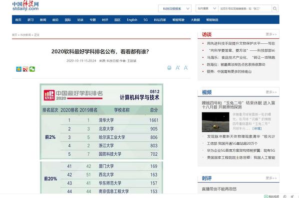Open the 马海乐 食品技术产业化 link
The height and width of the screenshot is (198, 299).
point(241,57)
